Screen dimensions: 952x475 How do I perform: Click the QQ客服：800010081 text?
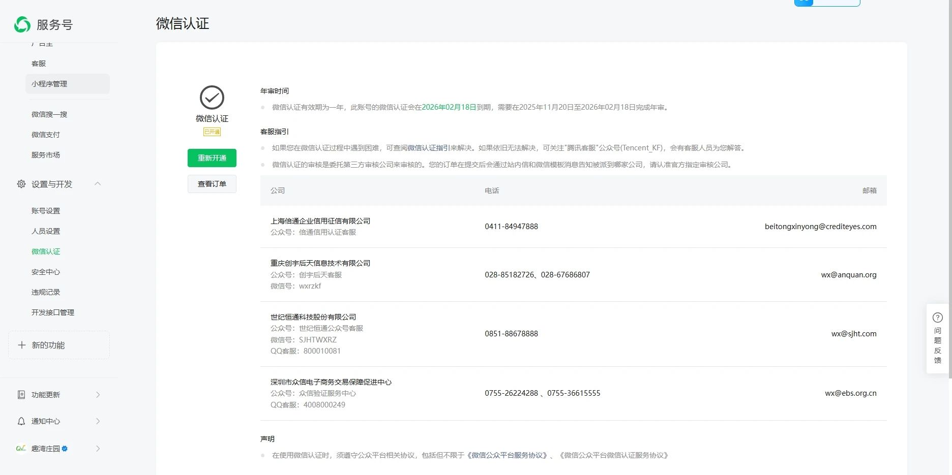(x=306, y=351)
